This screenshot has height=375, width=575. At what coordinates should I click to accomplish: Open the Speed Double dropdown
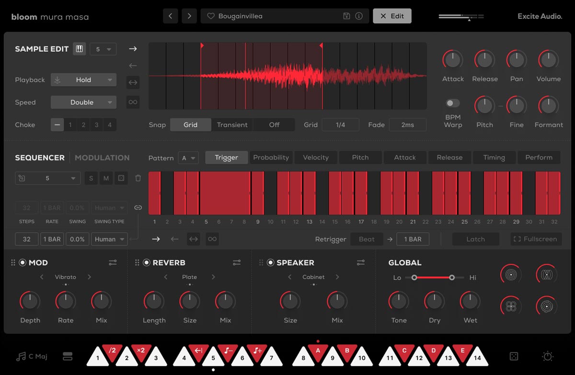coord(83,102)
